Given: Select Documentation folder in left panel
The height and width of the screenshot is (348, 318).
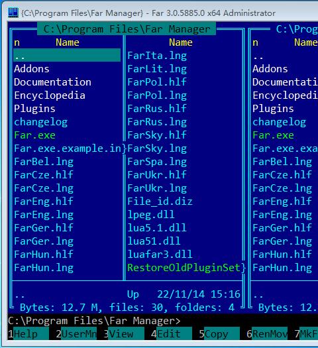Looking at the screenshot, I should pyautogui.click(x=52, y=82).
